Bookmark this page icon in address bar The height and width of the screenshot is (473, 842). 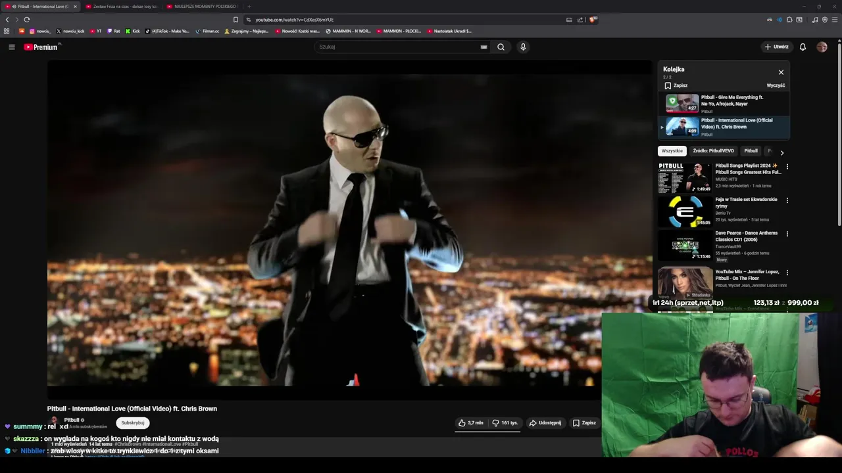(235, 20)
